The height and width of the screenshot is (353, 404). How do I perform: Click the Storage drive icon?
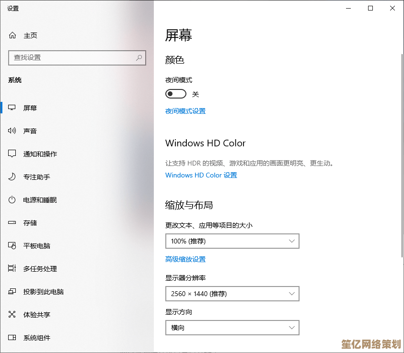[12, 223]
